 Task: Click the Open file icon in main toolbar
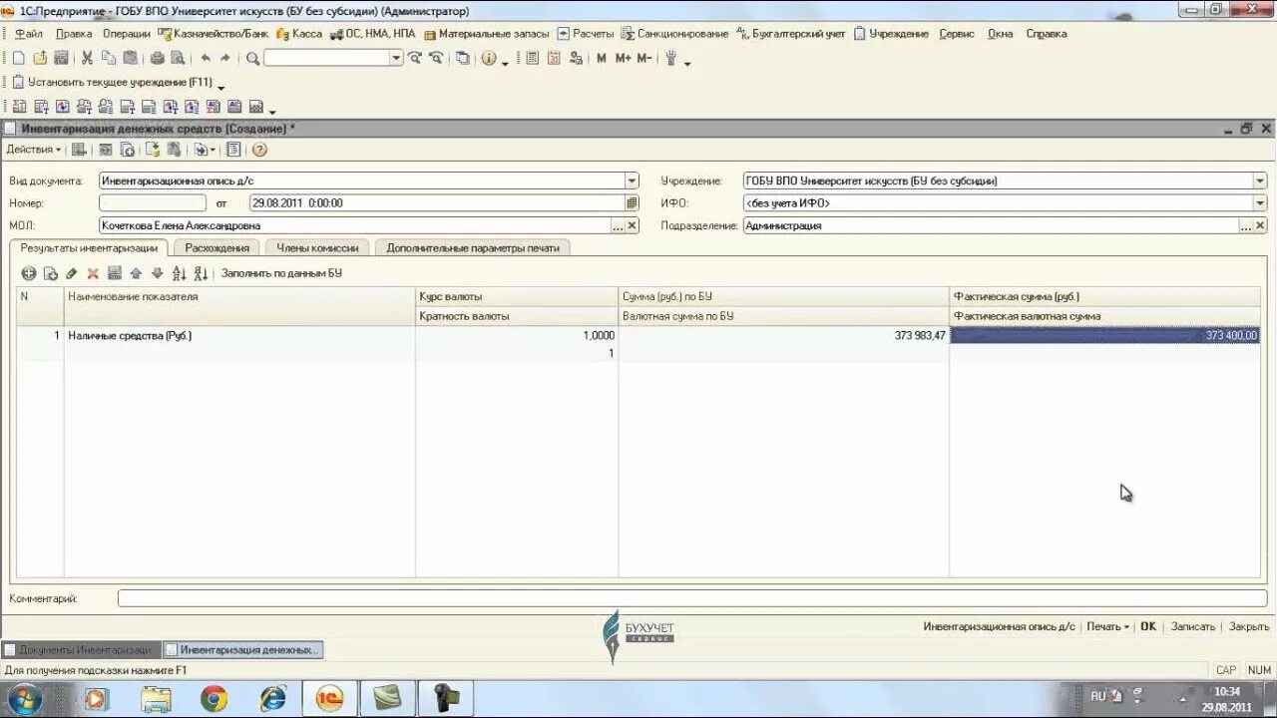(40, 59)
